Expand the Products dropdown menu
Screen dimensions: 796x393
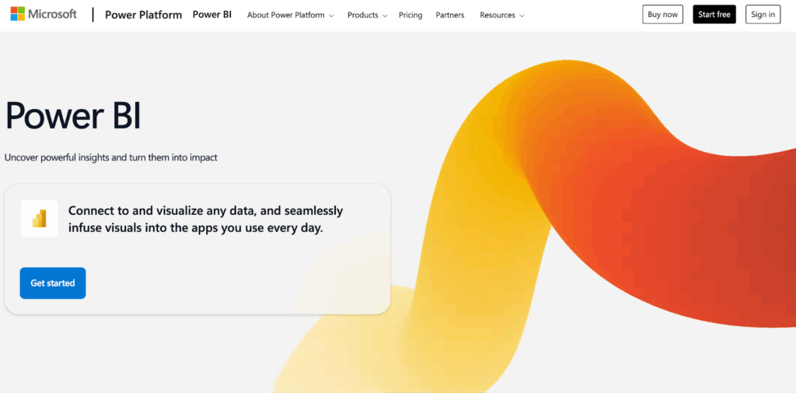[x=367, y=15]
